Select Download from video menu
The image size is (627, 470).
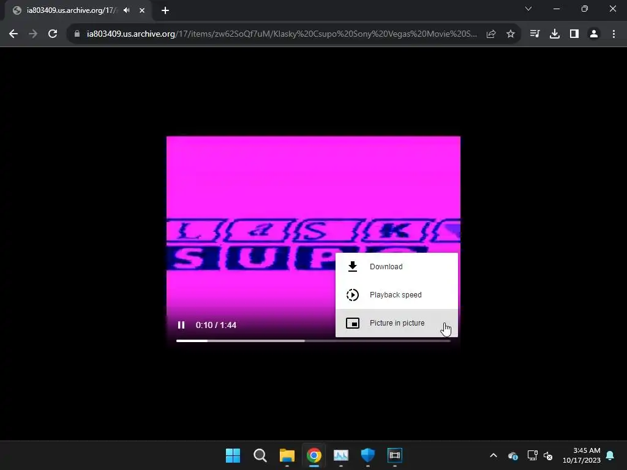397,267
